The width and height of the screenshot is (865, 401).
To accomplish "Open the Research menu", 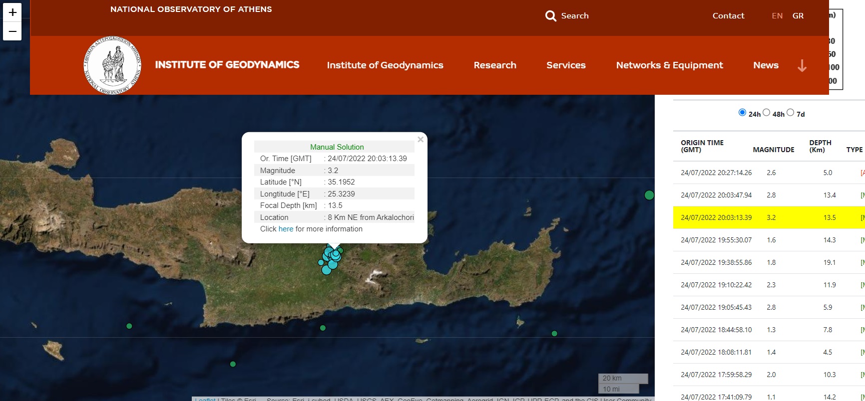I will tap(494, 65).
